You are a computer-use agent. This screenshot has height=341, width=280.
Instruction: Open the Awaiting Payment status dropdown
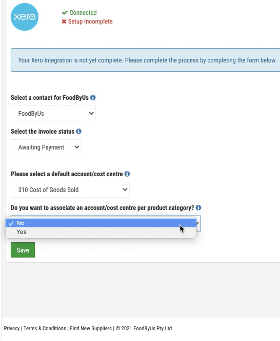click(x=46, y=147)
